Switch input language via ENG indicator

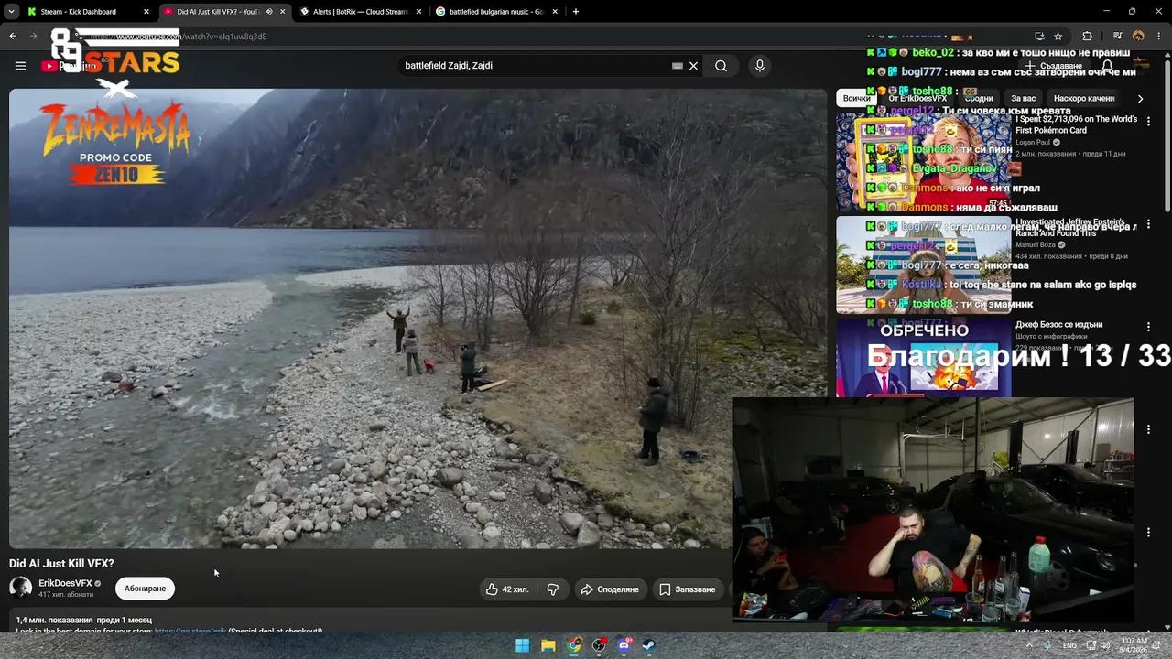[x=1069, y=645]
